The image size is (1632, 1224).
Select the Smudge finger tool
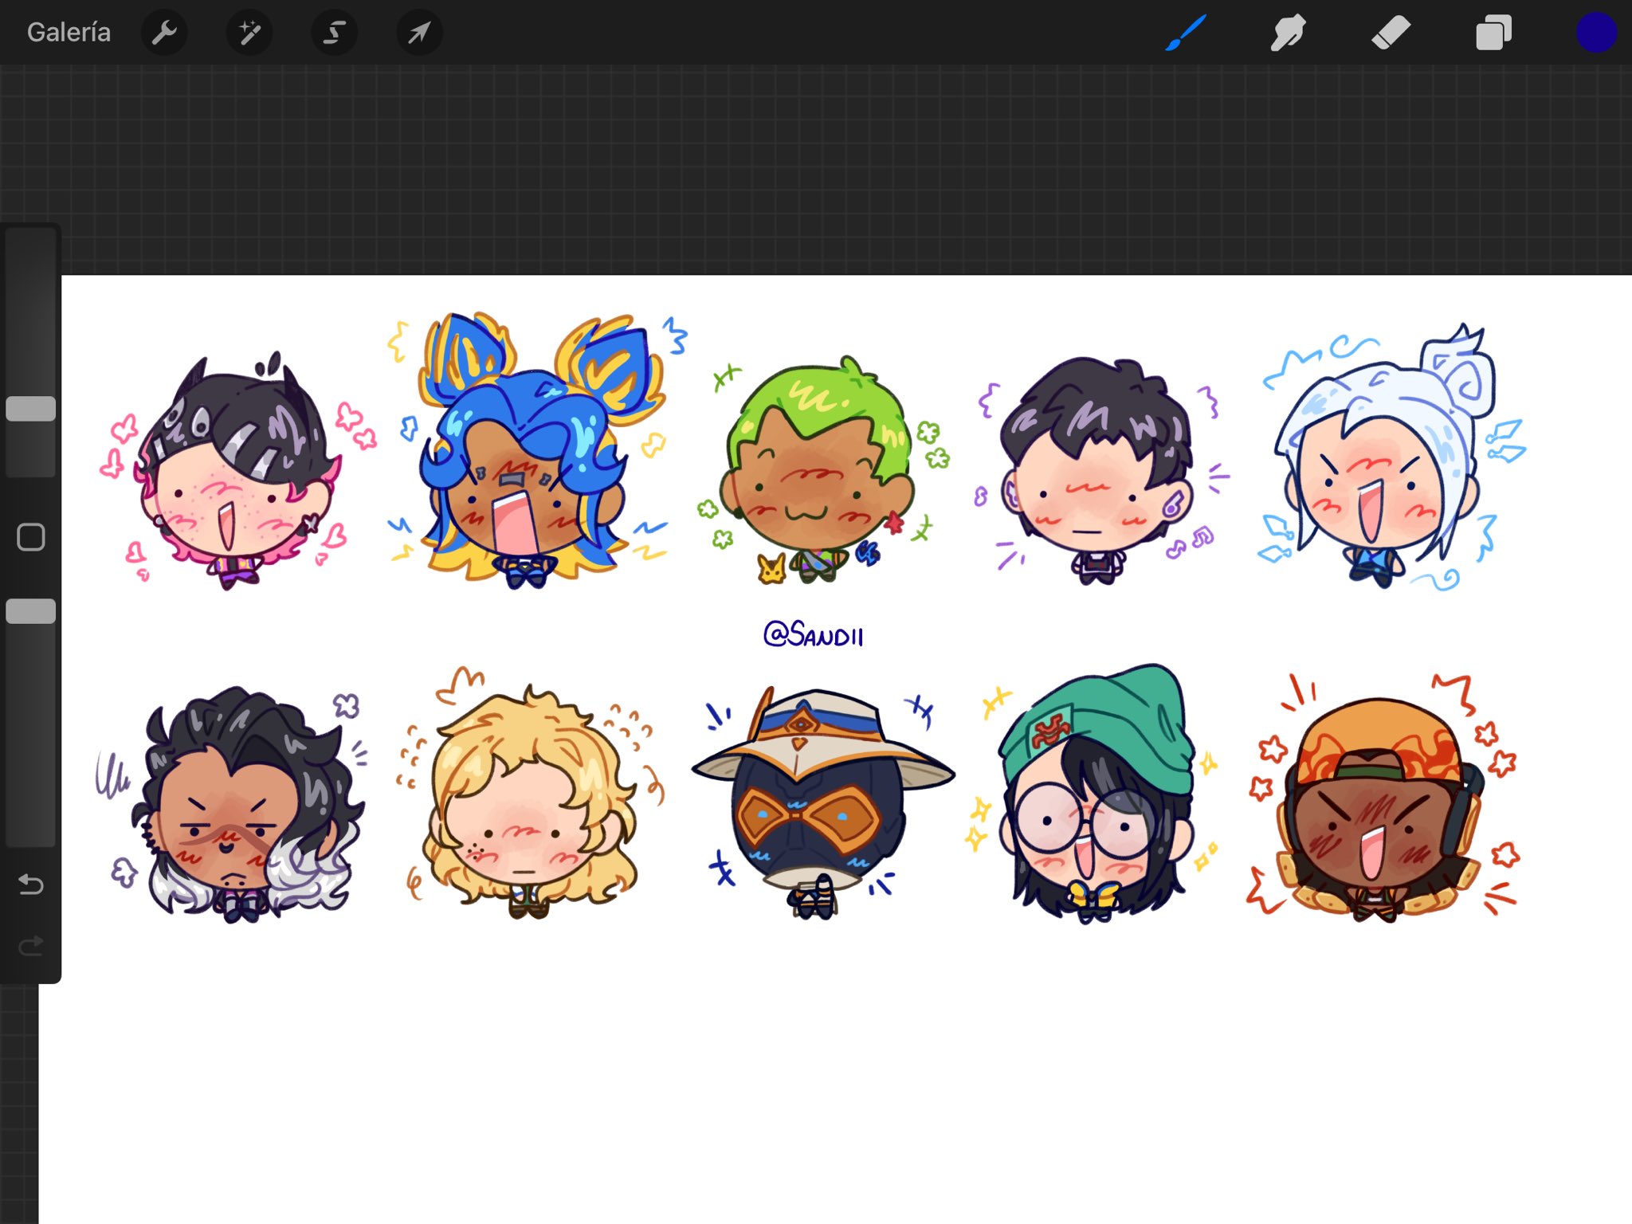tap(1288, 33)
